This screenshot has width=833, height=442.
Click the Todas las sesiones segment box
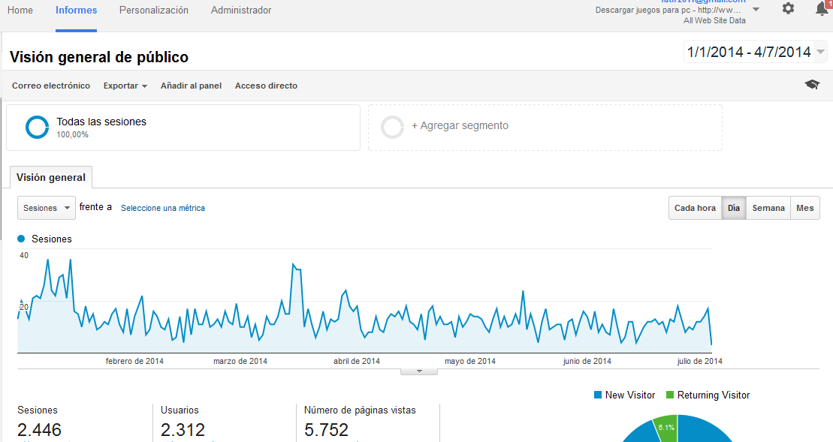point(183,128)
